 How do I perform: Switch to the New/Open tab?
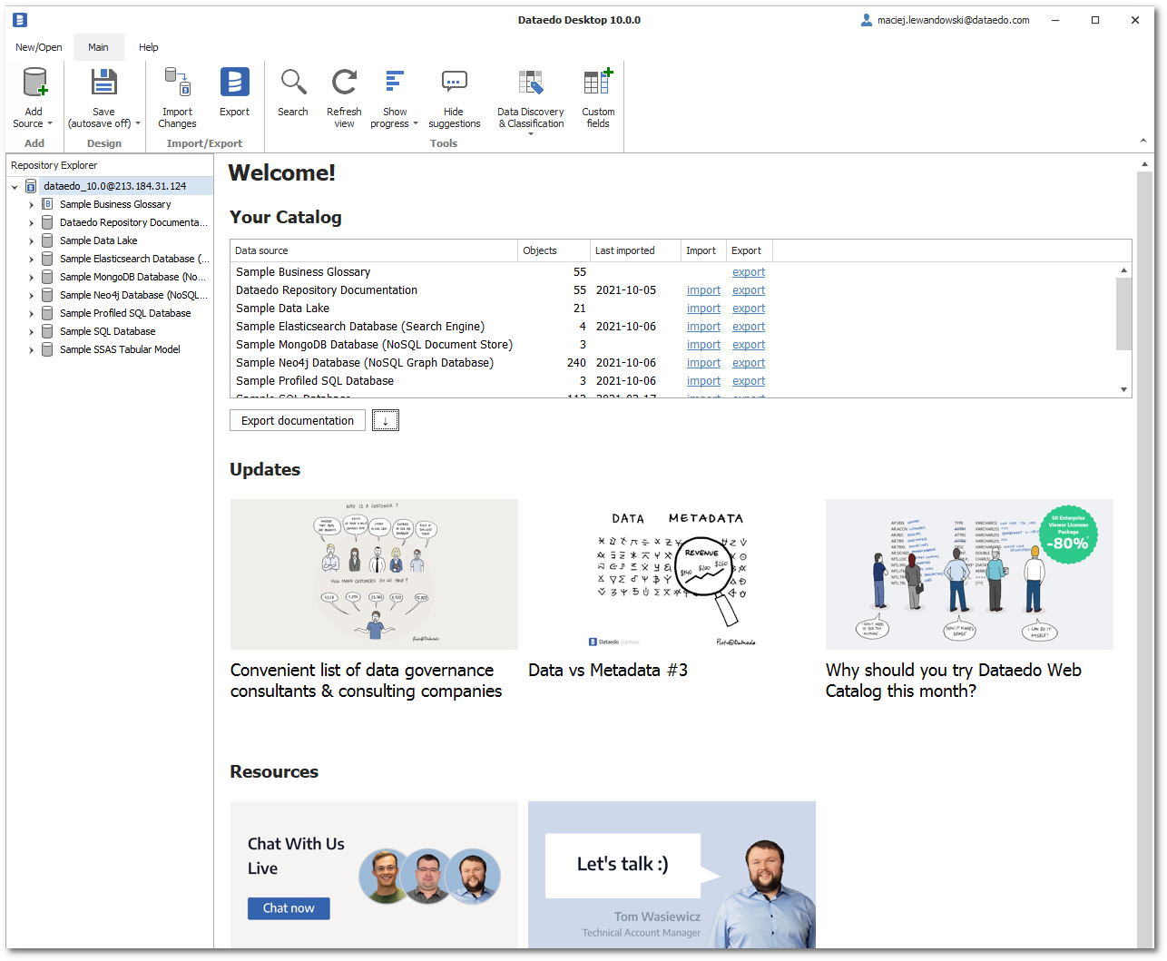pos(39,47)
